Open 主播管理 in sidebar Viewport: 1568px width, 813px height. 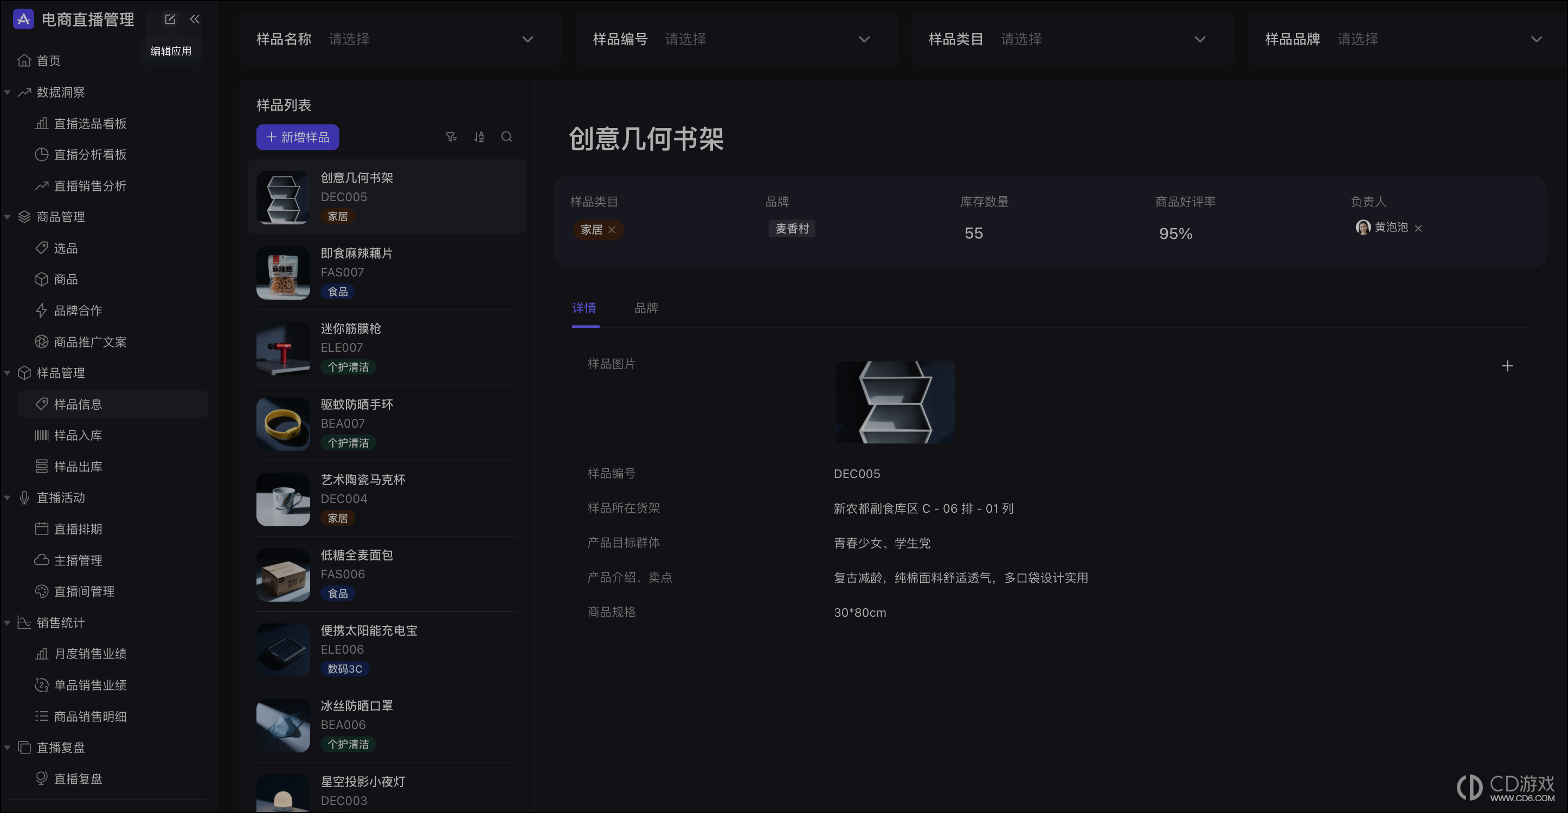tap(69, 560)
